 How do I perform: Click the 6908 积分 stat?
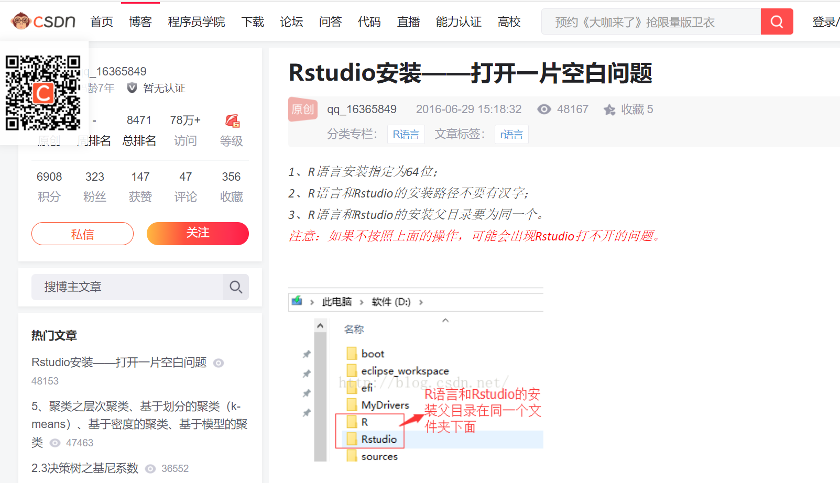point(49,186)
